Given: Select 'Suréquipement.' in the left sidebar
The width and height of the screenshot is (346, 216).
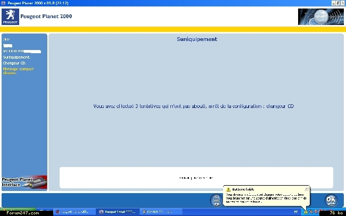Looking at the screenshot, I should click(x=17, y=57).
